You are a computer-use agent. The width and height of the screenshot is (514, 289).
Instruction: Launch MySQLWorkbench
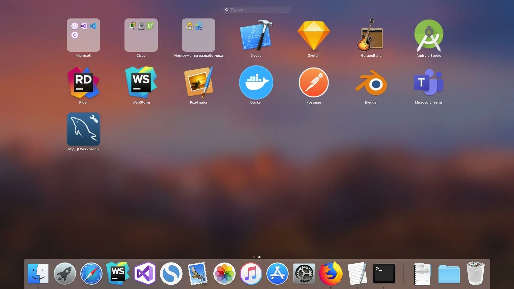click(83, 129)
